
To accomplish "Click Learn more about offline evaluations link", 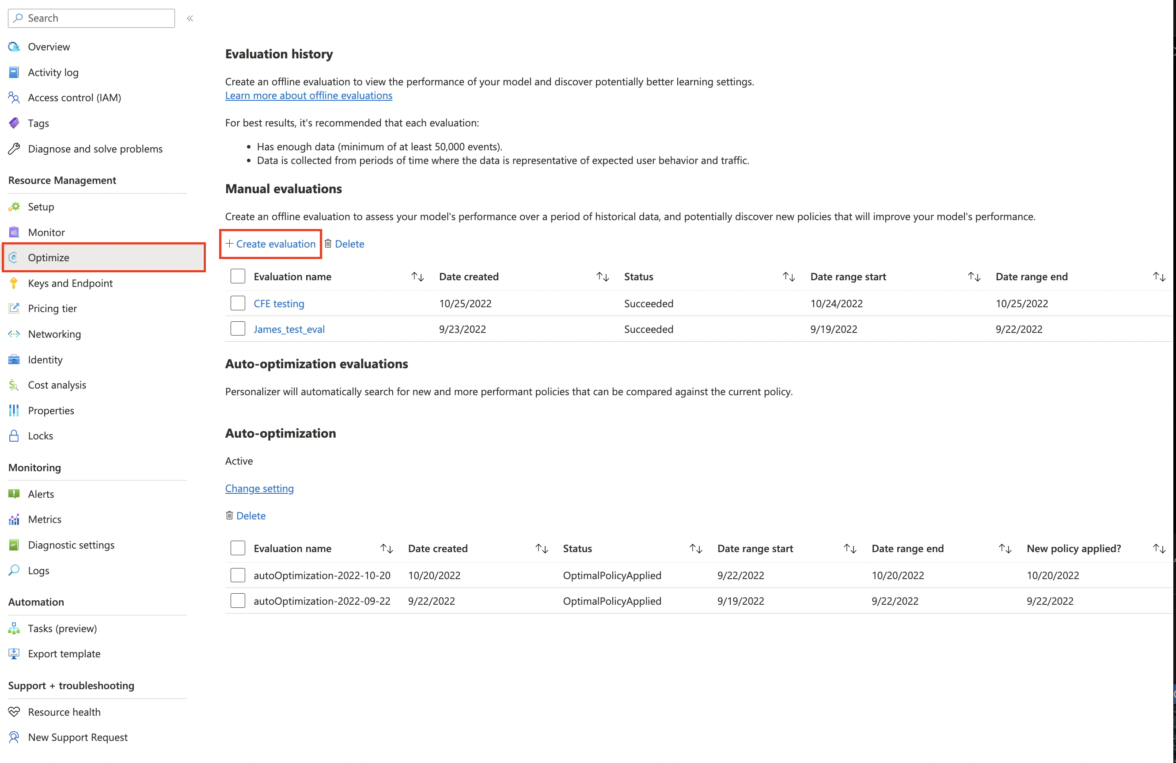I will point(308,95).
